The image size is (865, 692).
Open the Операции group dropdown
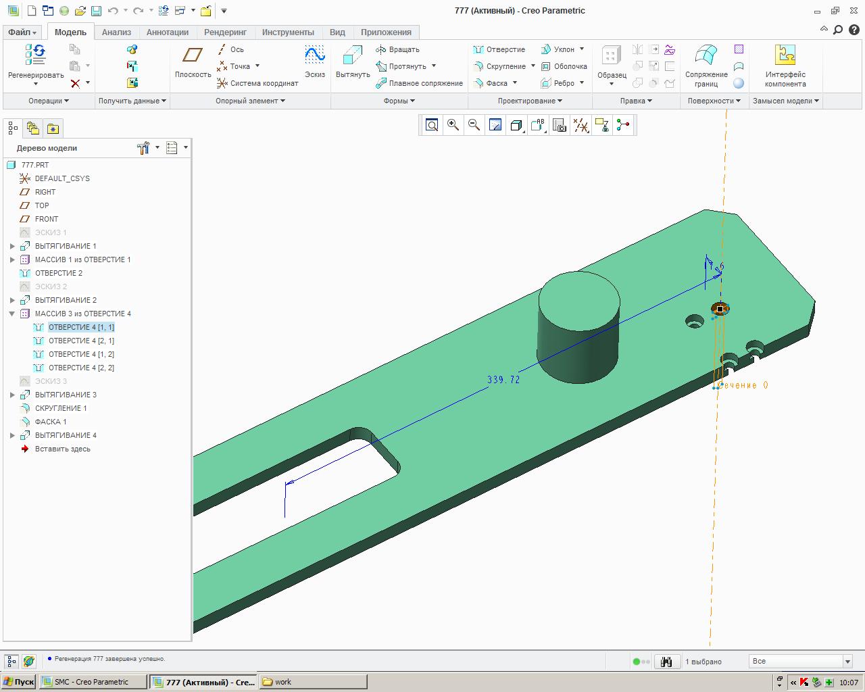pos(49,101)
